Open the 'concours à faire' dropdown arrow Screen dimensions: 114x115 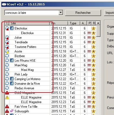(x=61, y=12)
